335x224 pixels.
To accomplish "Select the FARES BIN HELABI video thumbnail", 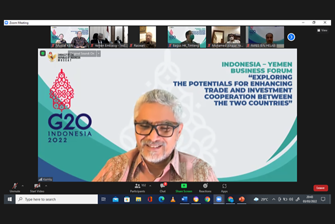I will [x=265, y=37].
